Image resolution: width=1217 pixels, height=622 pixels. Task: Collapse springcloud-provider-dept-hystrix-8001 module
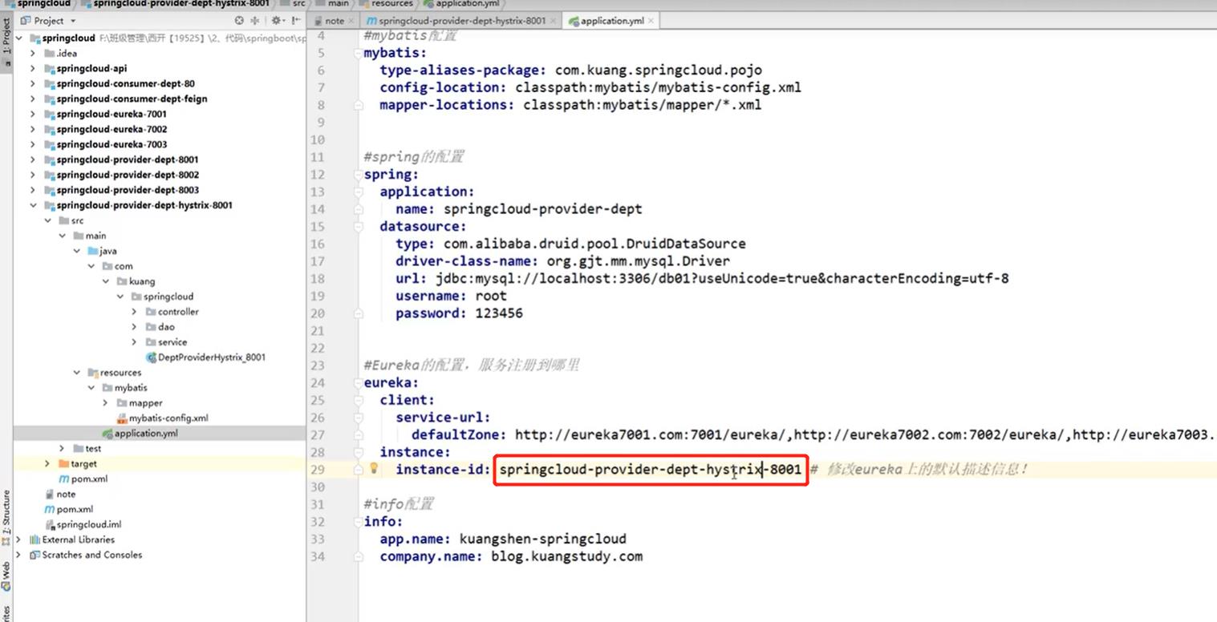click(x=33, y=206)
